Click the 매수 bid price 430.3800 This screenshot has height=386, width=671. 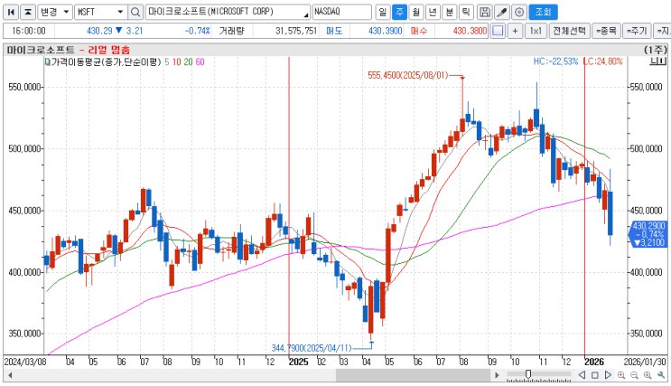tap(470, 31)
